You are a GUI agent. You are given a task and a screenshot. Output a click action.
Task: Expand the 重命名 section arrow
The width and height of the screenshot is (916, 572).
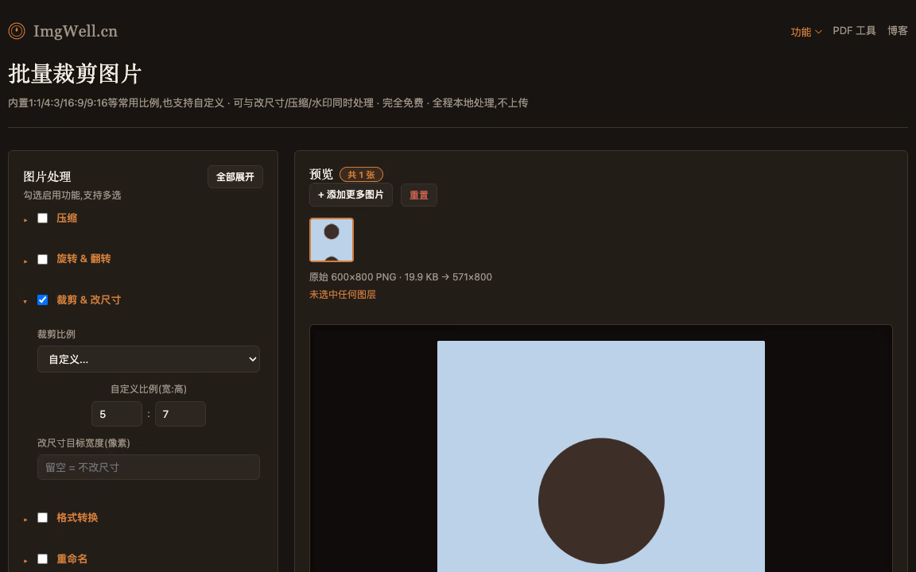point(25,561)
